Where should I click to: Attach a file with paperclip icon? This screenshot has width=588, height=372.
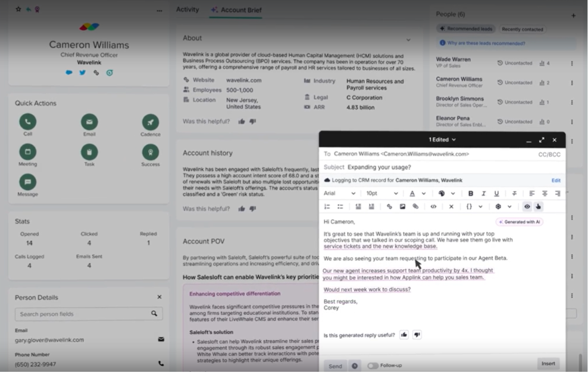tap(415, 206)
